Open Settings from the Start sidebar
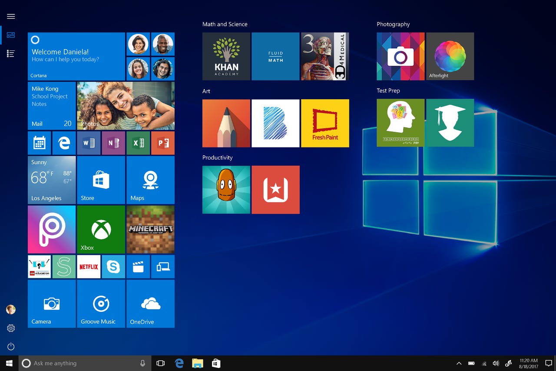 [x=11, y=328]
